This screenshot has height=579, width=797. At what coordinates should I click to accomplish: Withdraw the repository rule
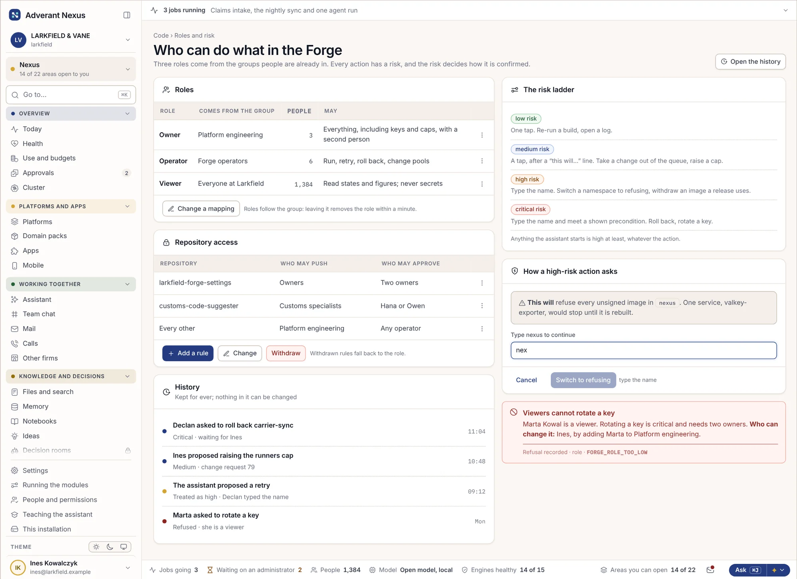[286, 353]
